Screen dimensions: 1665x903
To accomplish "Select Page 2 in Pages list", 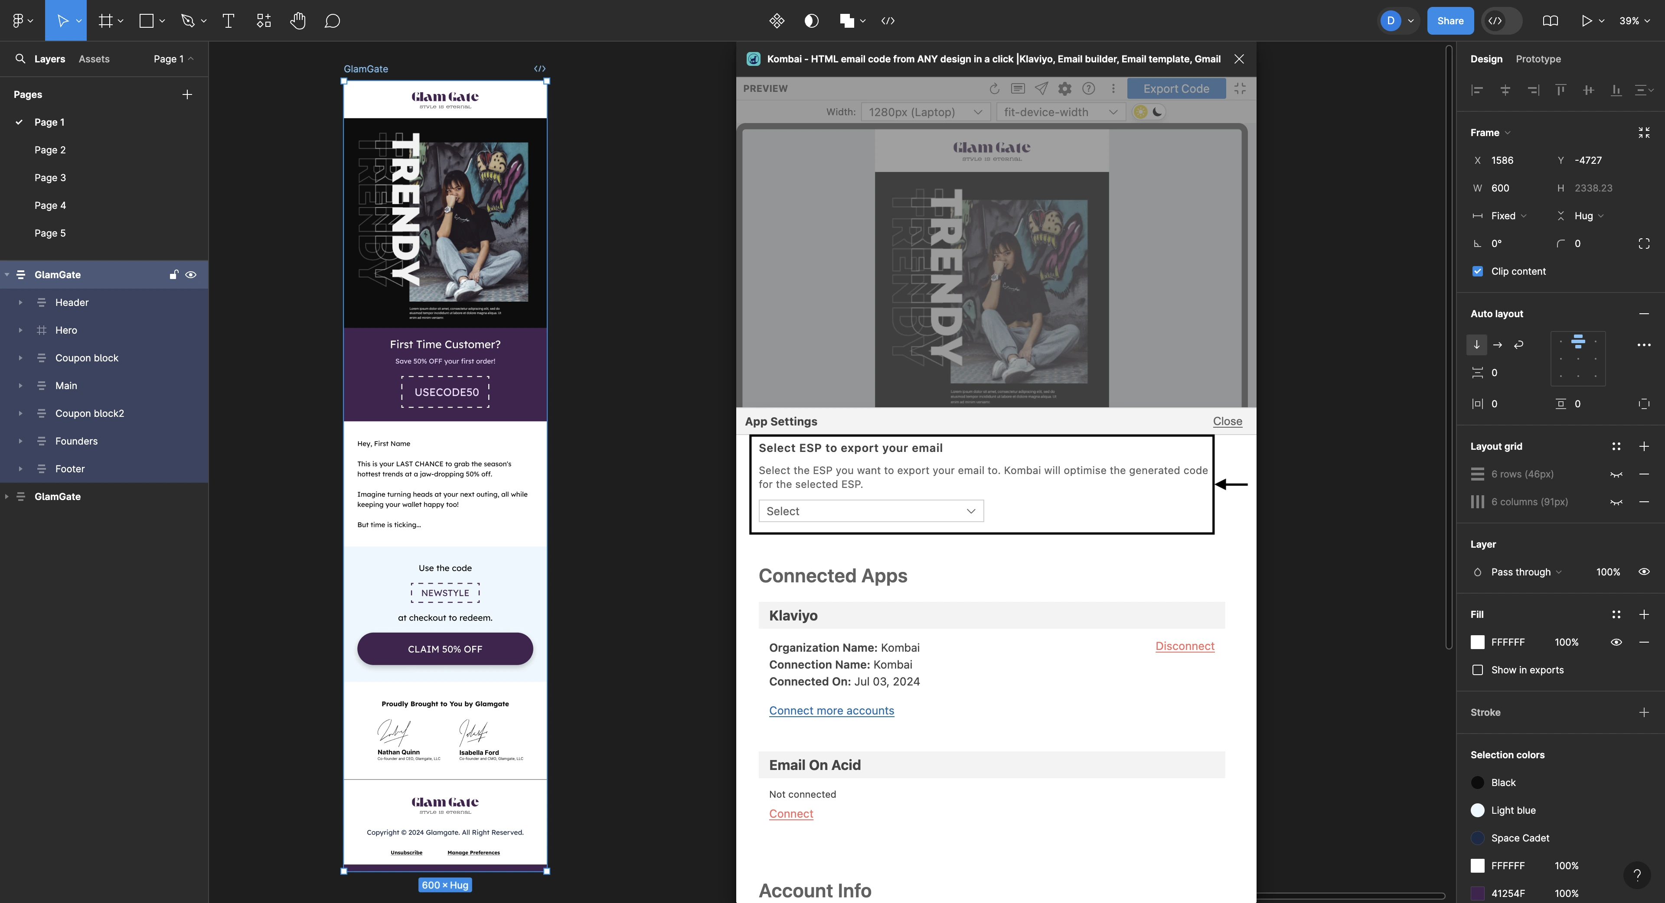I will (x=50, y=150).
